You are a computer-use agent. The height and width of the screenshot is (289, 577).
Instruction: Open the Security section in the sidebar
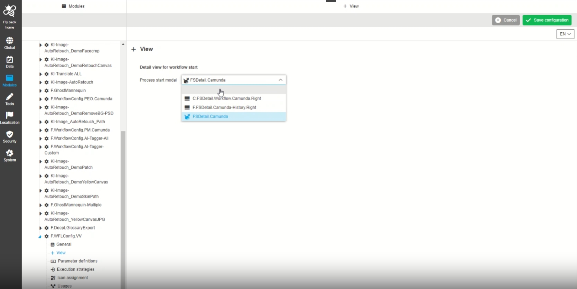[x=10, y=137]
